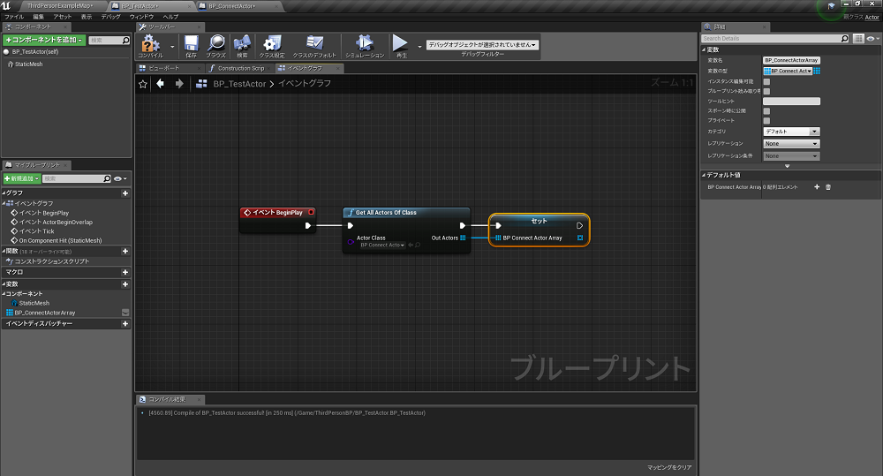Toggle visibility eye of BP_ConnectActorArray variable
The height and width of the screenshot is (476, 883).
coord(125,313)
